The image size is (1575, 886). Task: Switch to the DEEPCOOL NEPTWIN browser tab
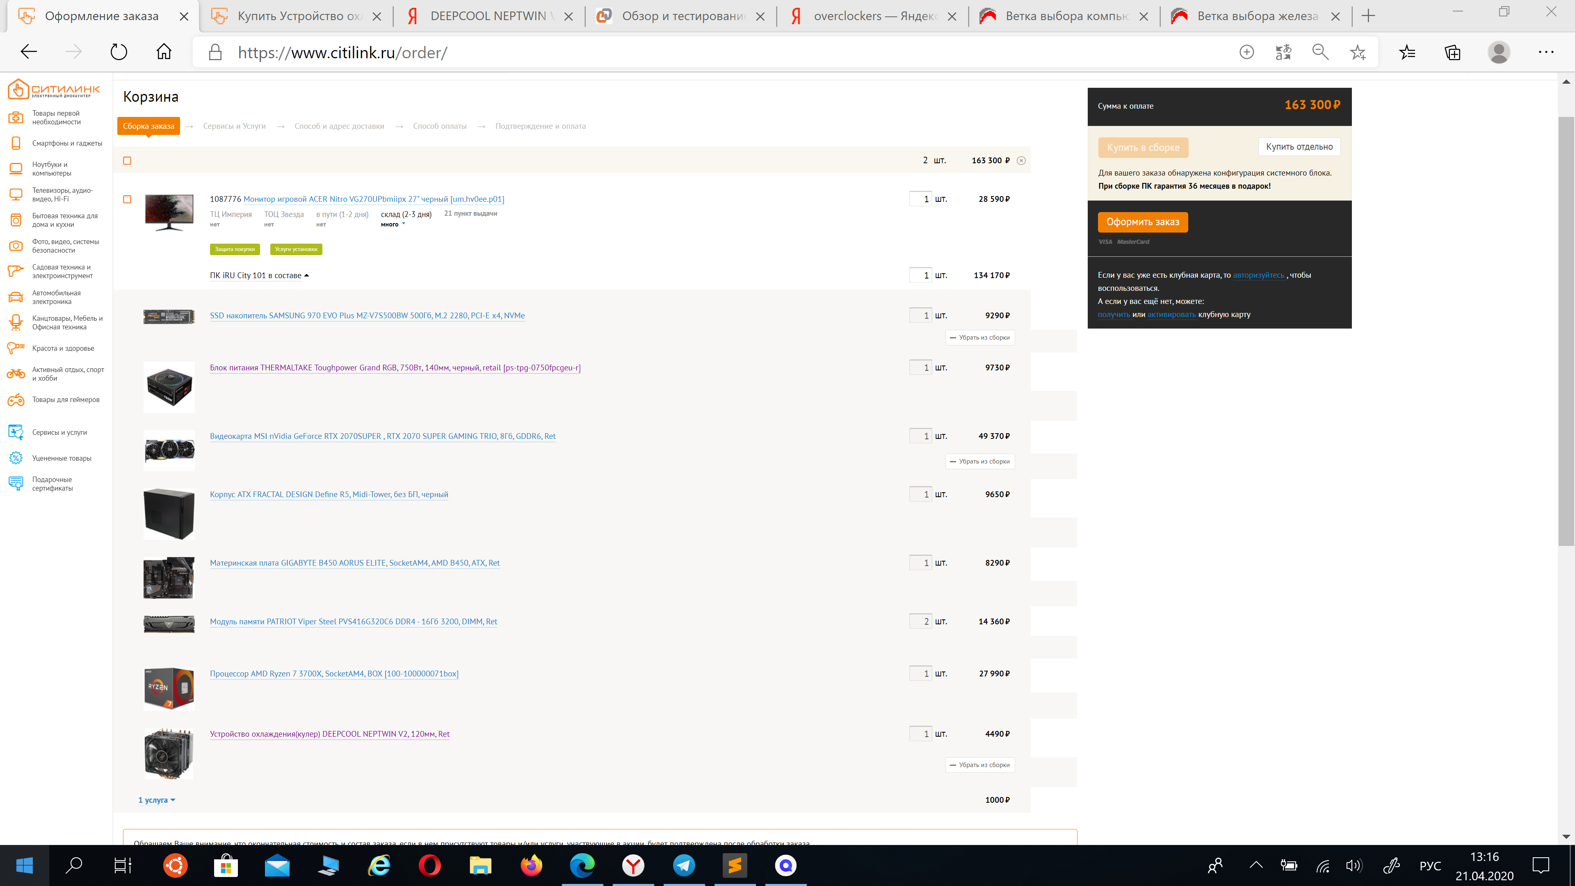[x=489, y=16]
